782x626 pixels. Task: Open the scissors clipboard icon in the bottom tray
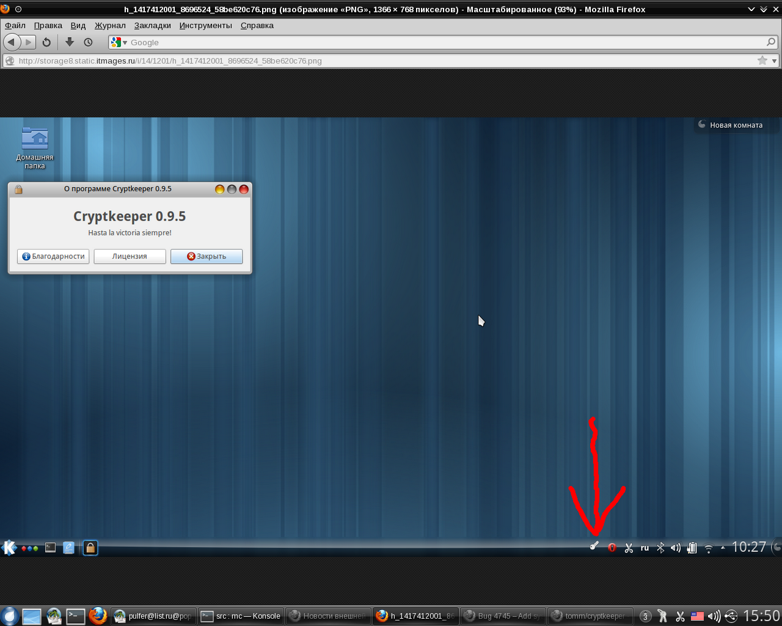tap(680, 616)
